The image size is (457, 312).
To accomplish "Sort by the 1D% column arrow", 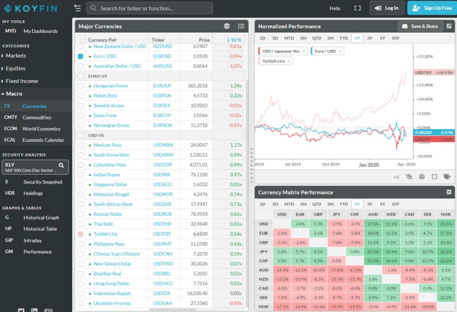I will 229,40.
